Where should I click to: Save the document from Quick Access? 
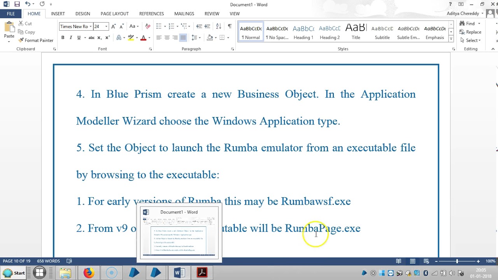[x=17, y=4]
